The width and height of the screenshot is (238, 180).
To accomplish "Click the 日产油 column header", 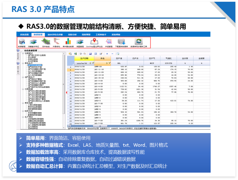I will 119,58.
